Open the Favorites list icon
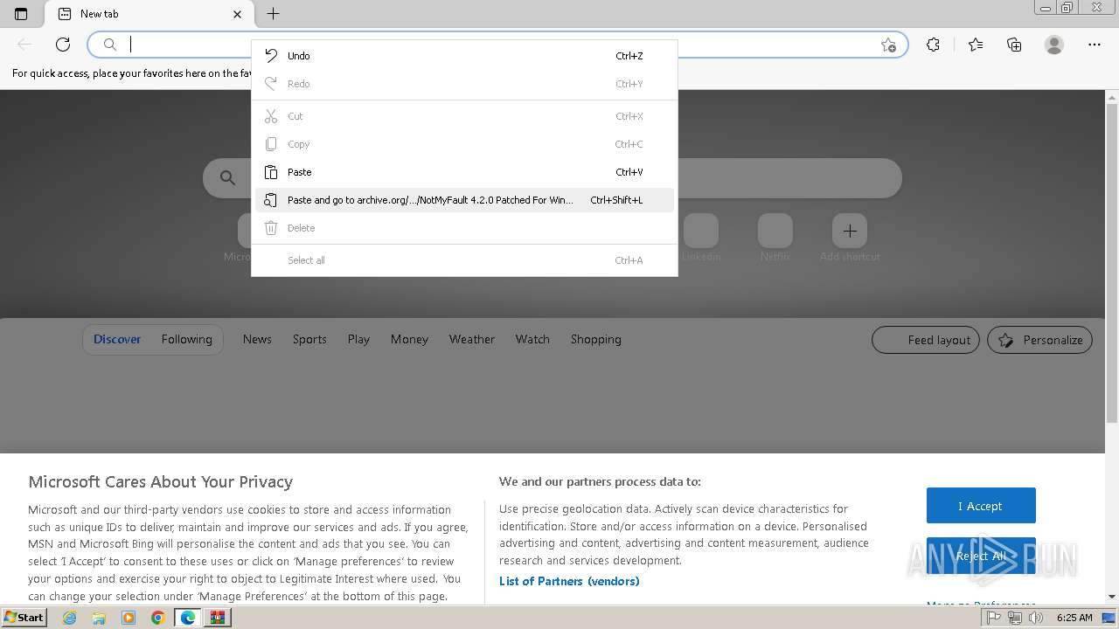1119x629 pixels. point(976,45)
